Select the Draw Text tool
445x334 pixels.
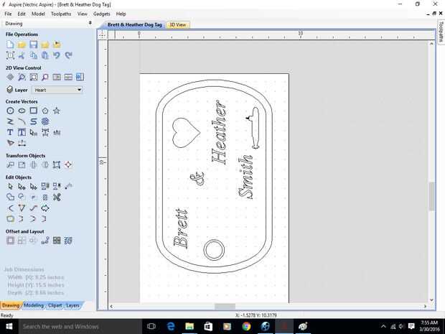[x=10, y=132]
